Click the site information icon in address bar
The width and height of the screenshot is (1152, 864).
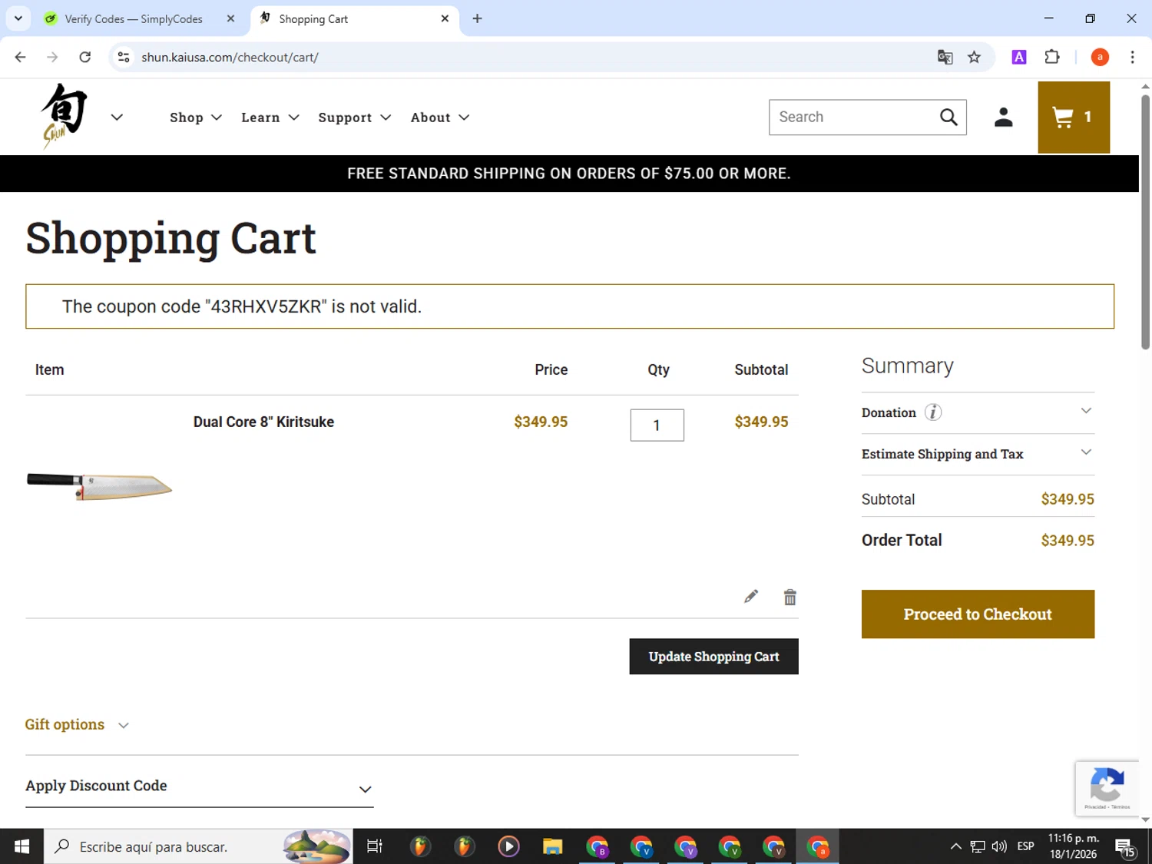pyautogui.click(x=124, y=57)
